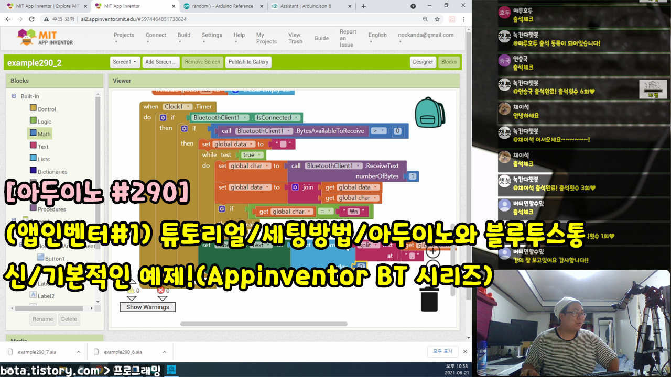
Task: Switch to the Blocks view
Action: coord(449,62)
